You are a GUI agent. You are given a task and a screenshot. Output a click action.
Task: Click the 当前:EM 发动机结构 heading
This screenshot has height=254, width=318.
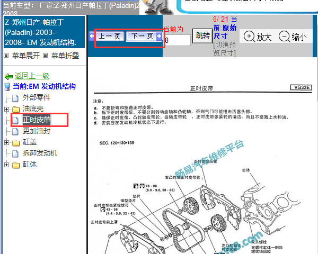(x=44, y=86)
